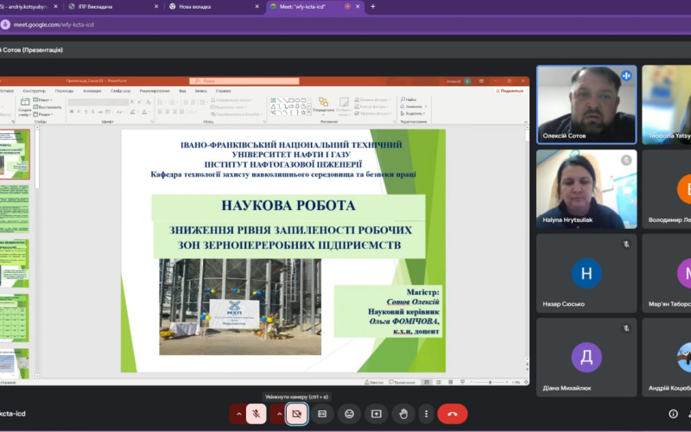Click the PowerPoint Поиск search box
The image size is (691, 432).
point(244,81)
